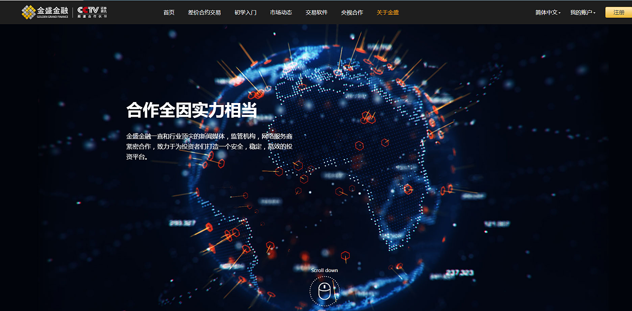Click the "Scroll down" text label

(x=324, y=270)
